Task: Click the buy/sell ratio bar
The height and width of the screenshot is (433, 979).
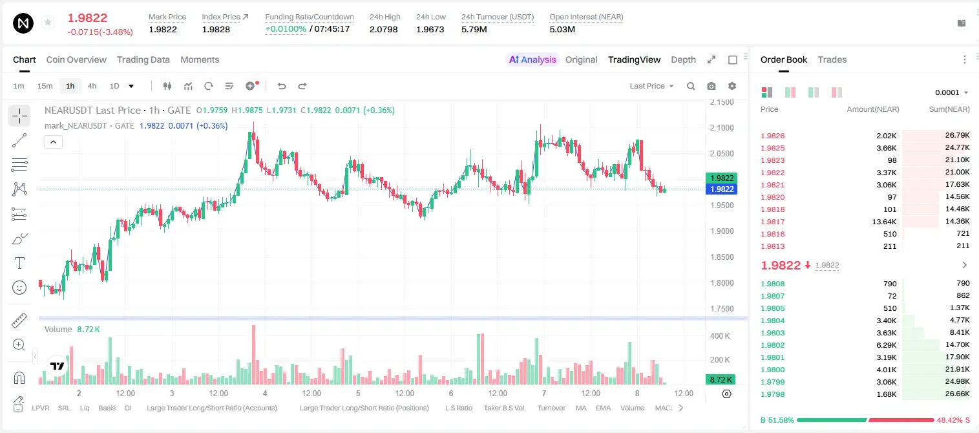Action: [x=865, y=420]
